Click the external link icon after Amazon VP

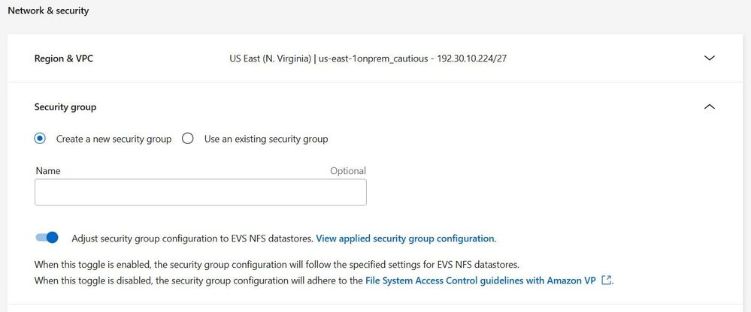click(607, 280)
